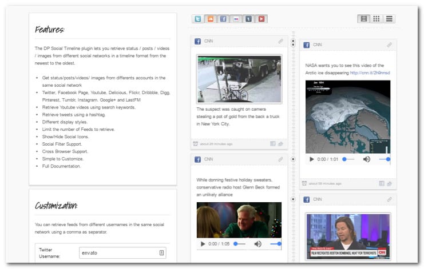Open the cnn.it link in NASA post
The image size is (424, 269).
370,73
